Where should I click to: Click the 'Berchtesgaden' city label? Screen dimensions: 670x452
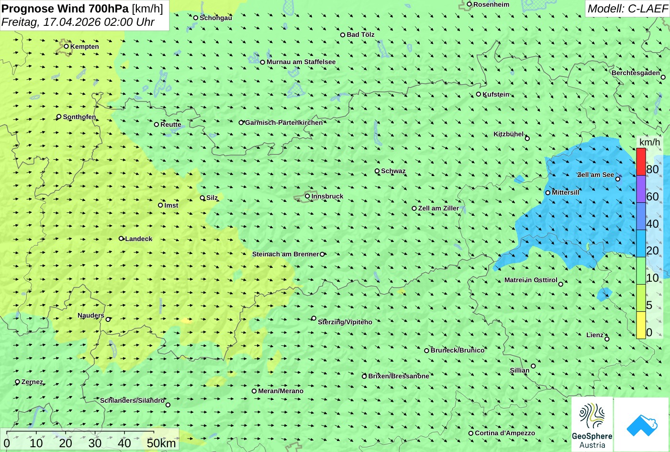pyautogui.click(x=636, y=73)
